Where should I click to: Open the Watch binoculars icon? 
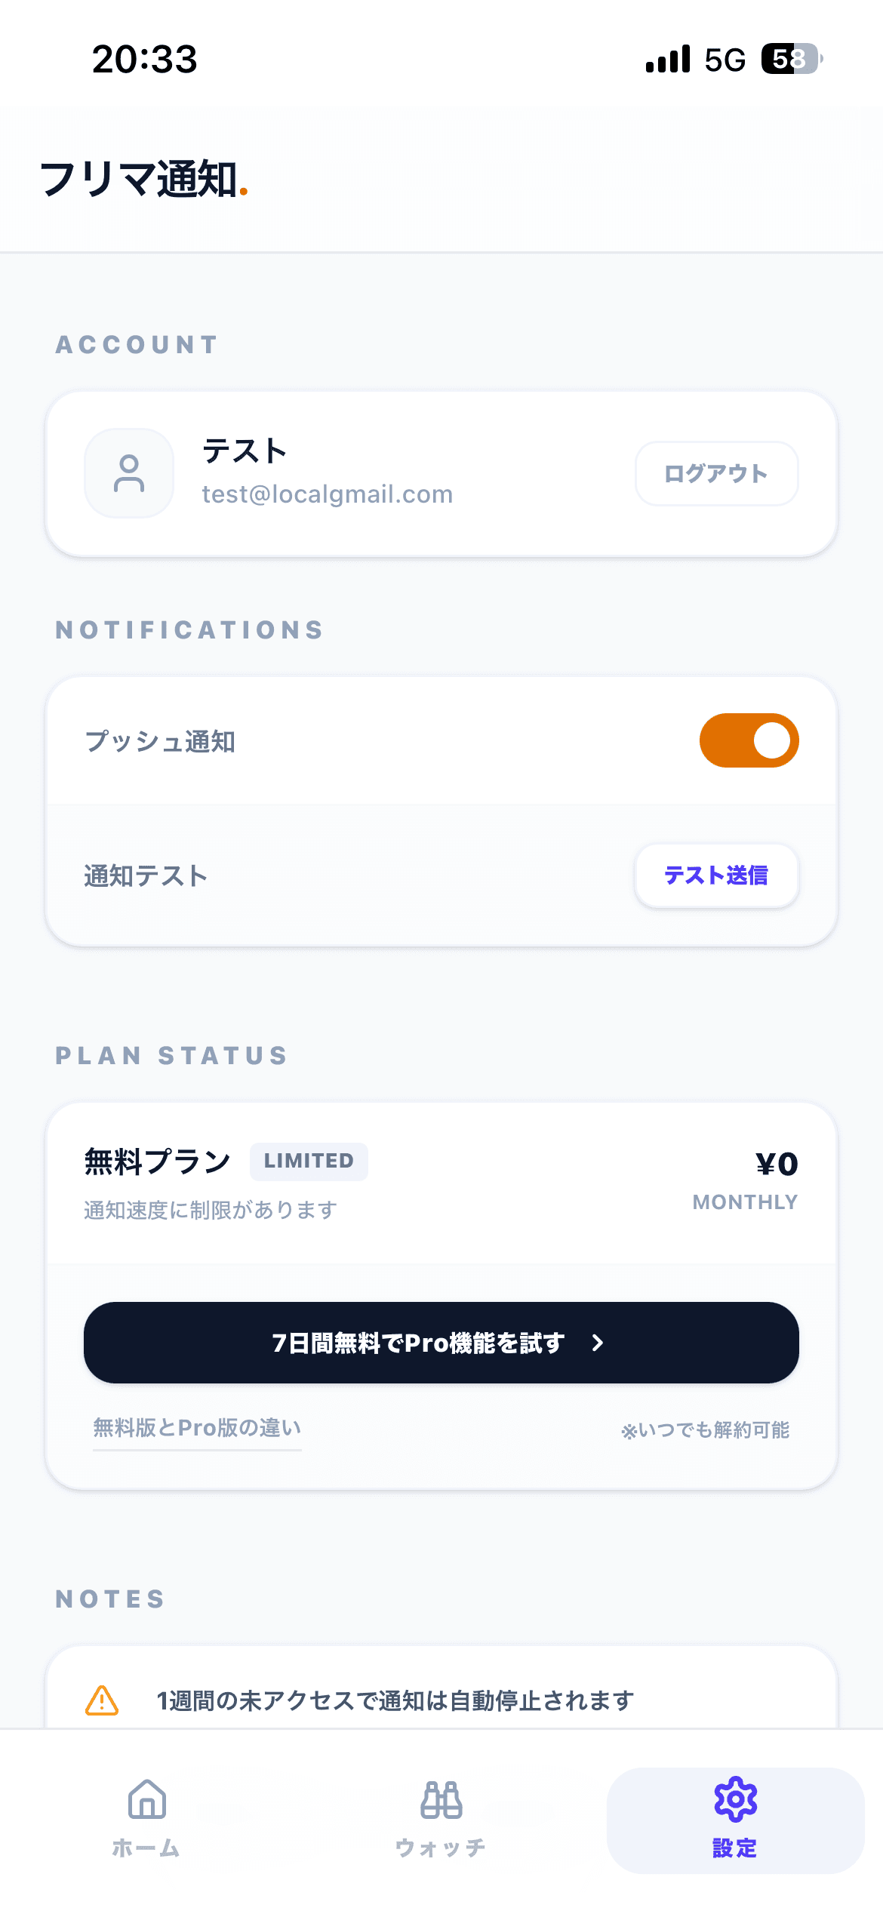click(x=441, y=1800)
